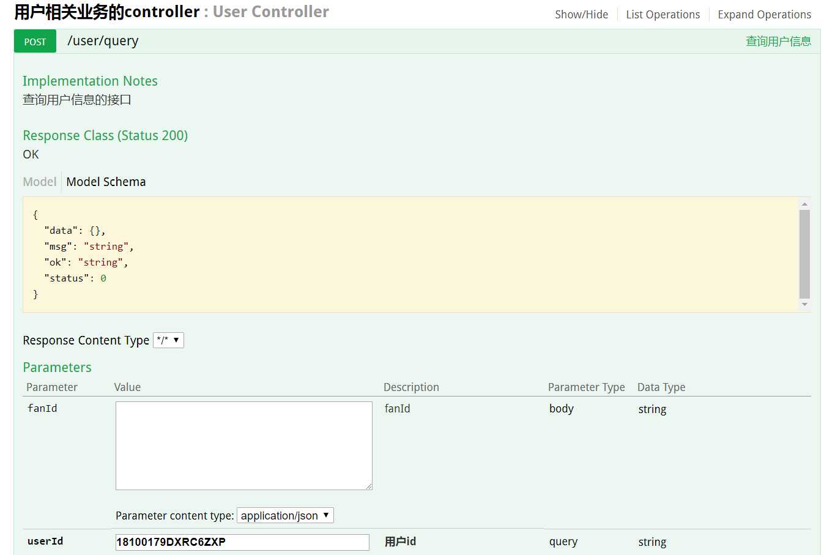Switch to the Model tab
827x555 pixels.
pyautogui.click(x=40, y=182)
